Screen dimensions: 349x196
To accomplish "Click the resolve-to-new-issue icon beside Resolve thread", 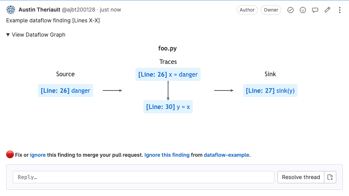I will point(330,177).
